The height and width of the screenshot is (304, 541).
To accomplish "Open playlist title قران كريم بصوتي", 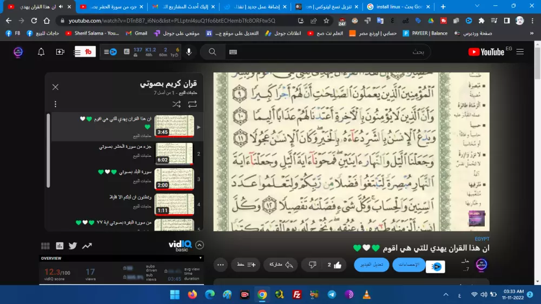I will click(x=168, y=83).
